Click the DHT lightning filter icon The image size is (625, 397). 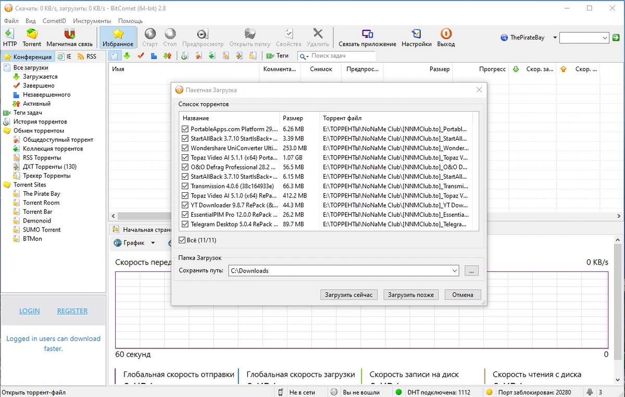pos(239,56)
